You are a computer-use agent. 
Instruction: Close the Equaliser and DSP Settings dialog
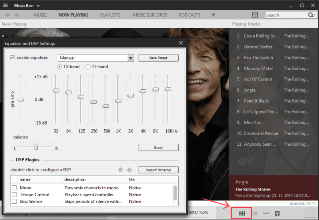point(180,43)
